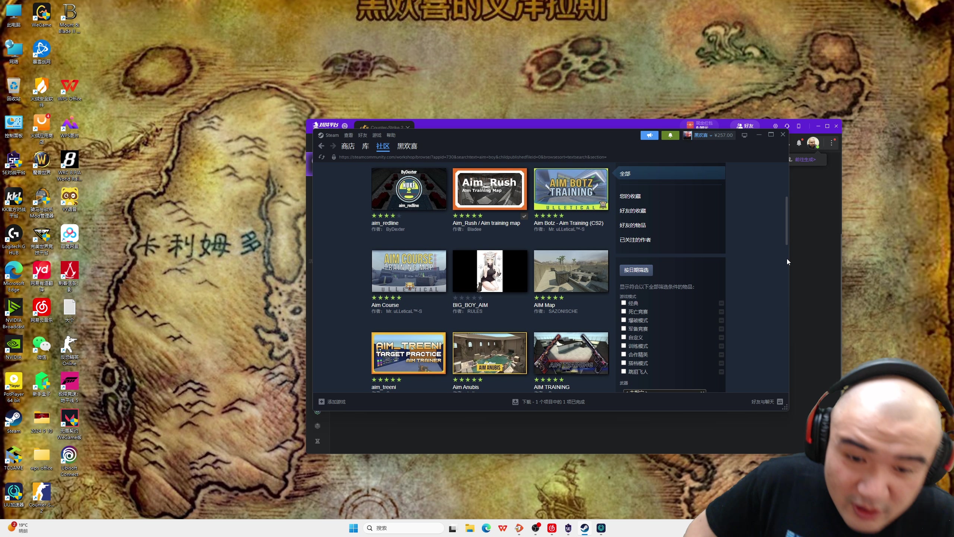Expand the Counter-Strike 2 tab dropdown
Image resolution: width=954 pixels, height=537 pixels.
(x=408, y=127)
